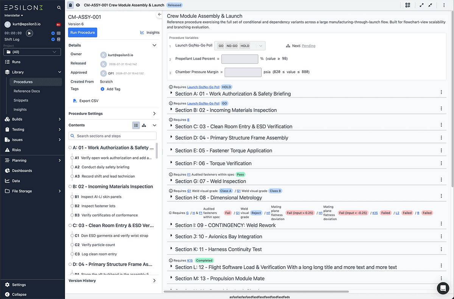Click the Contents list scrollbar

point(157,151)
